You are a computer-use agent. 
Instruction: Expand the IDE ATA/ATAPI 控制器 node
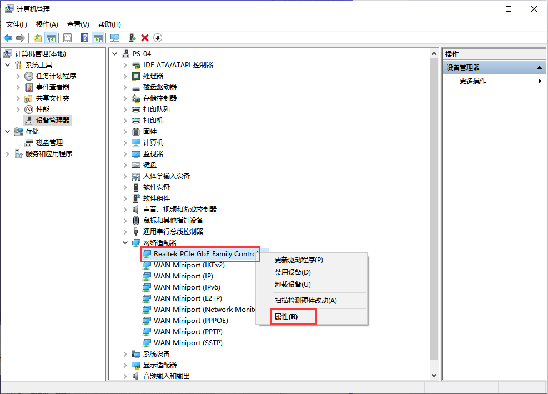[x=125, y=65]
